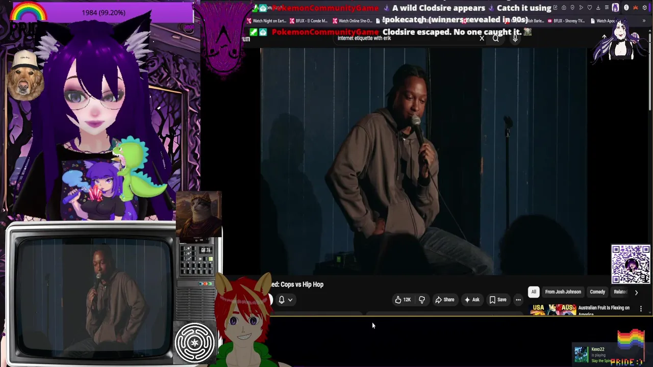653x367 pixels.
Task: Click the QR code overlay image
Action: (631, 264)
